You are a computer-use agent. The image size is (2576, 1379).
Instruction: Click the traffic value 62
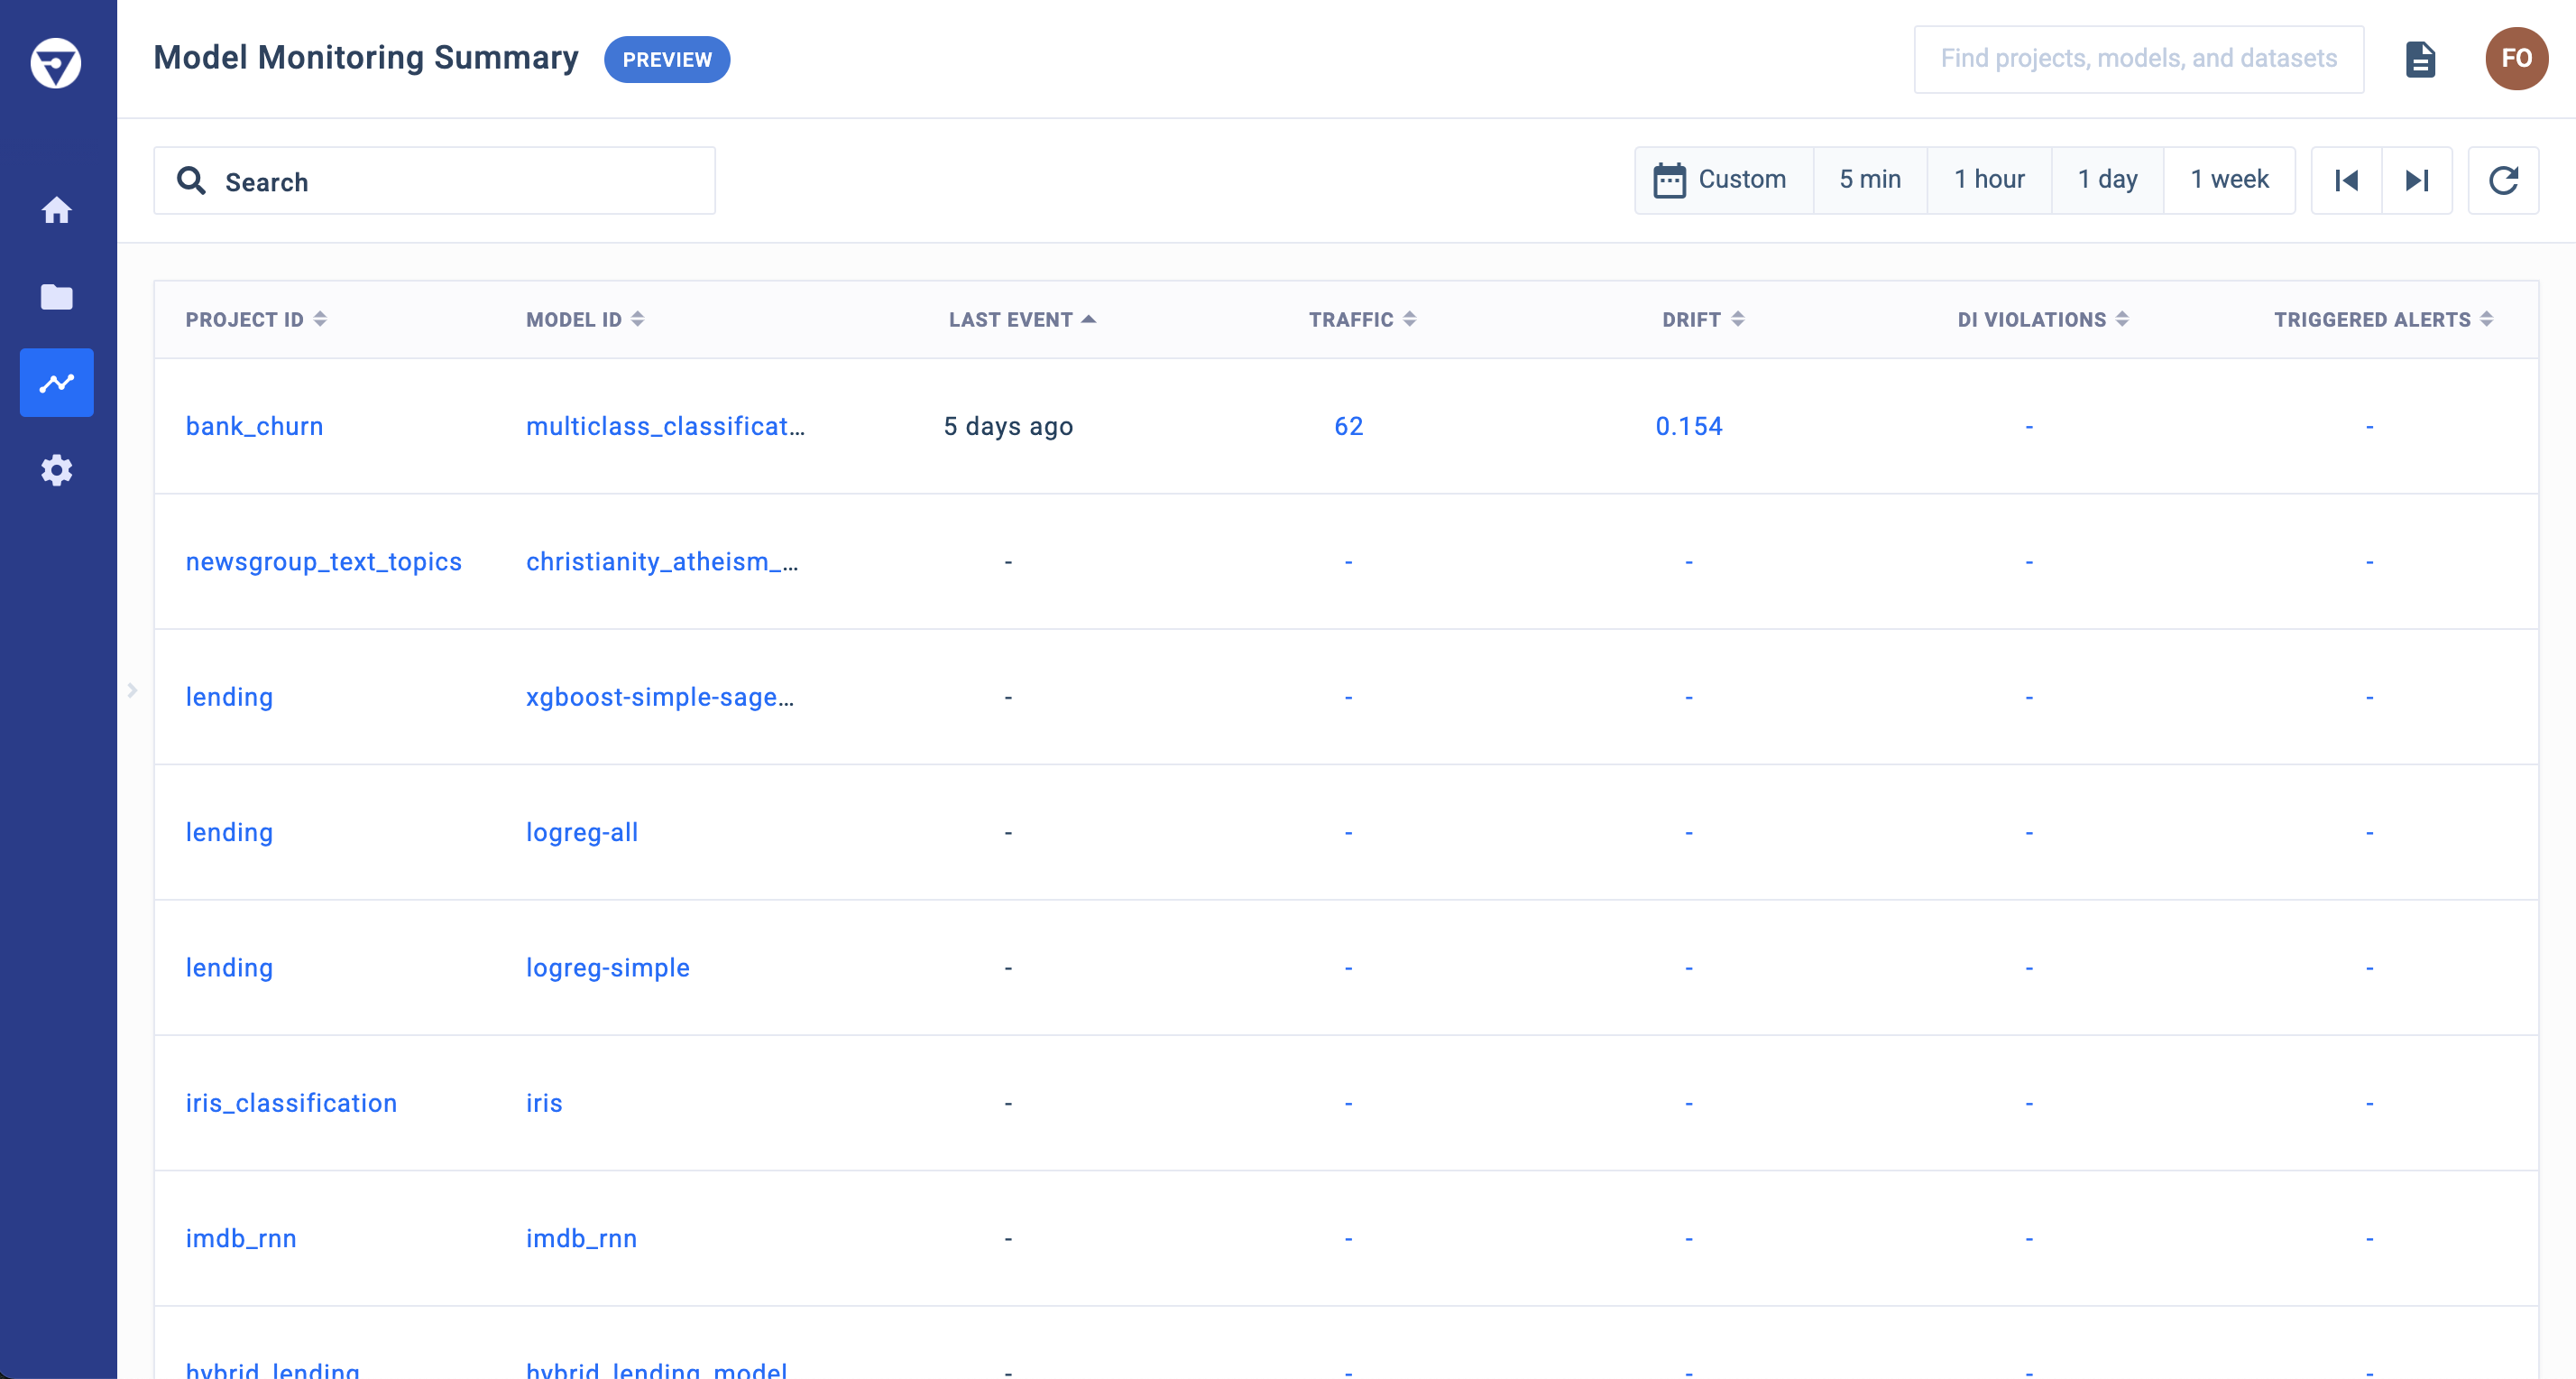point(1348,426)
